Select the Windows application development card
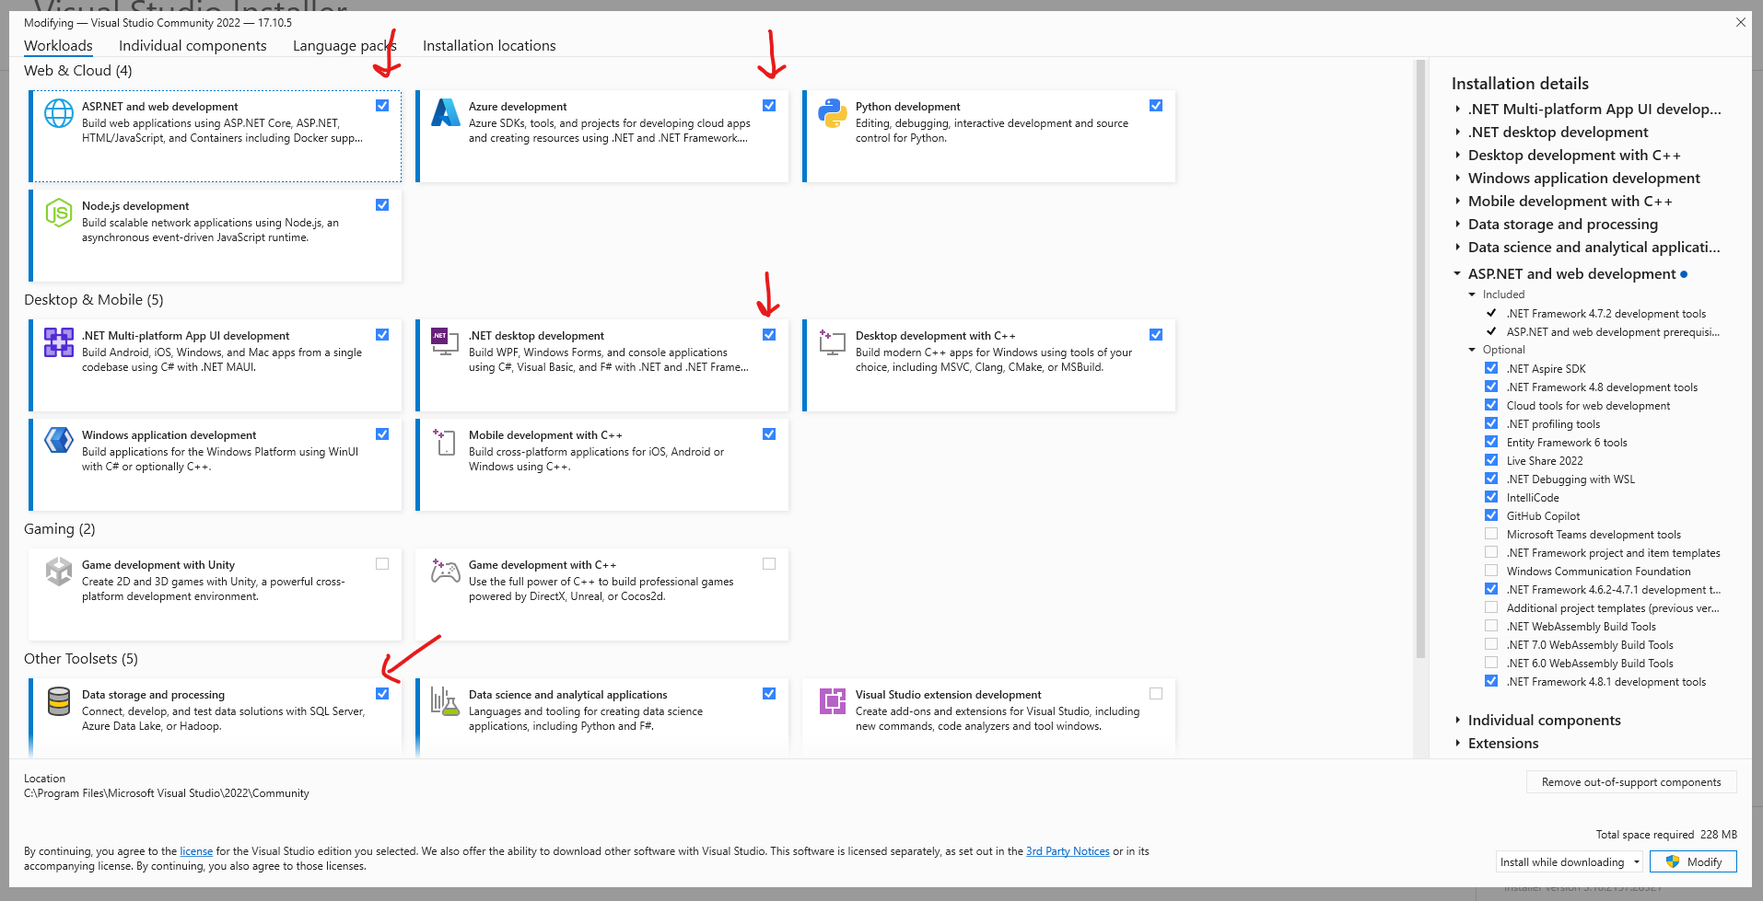Image resolution: width=1763 pixels, height=901 pixels. coord(216,465)
